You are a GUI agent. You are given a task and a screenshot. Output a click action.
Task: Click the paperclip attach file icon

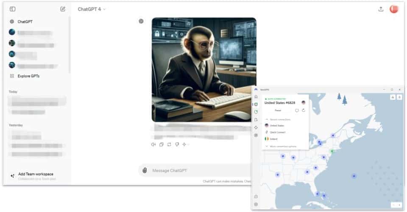point(145,170)
